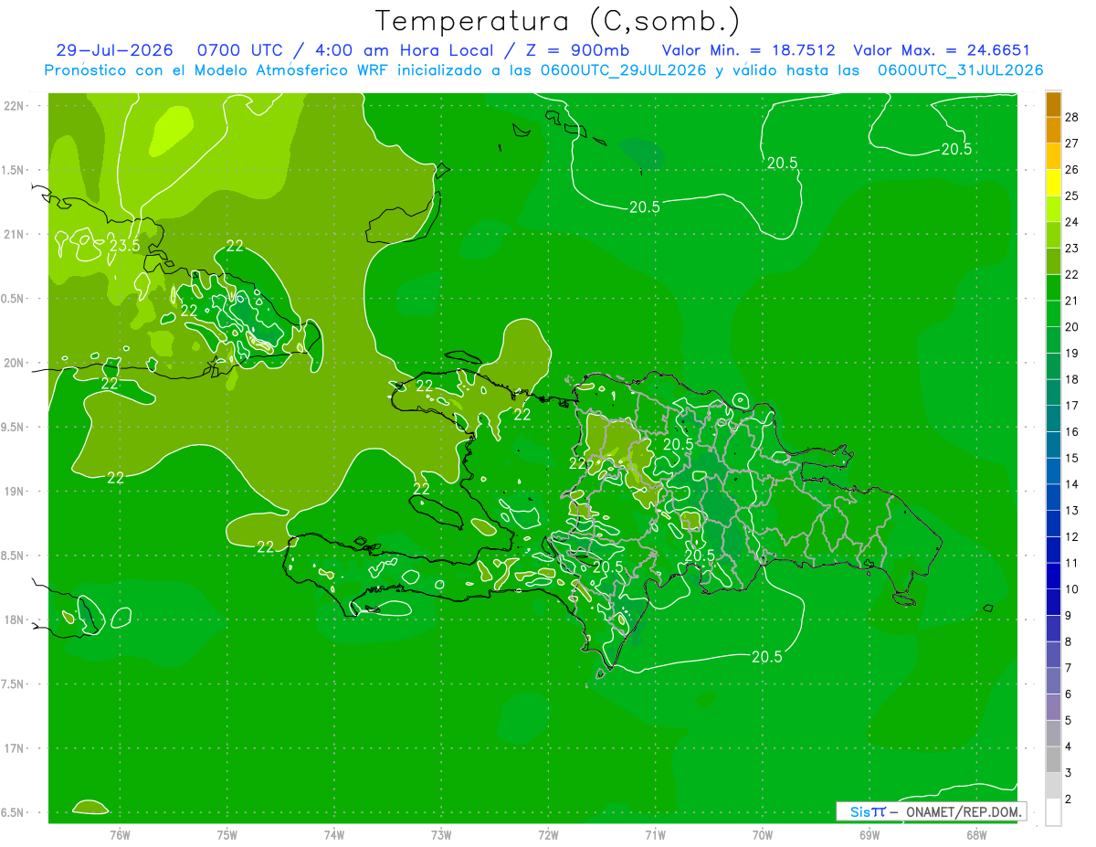
Task: Click the '18' colorbar label
Action: [x=1071, y=379]
